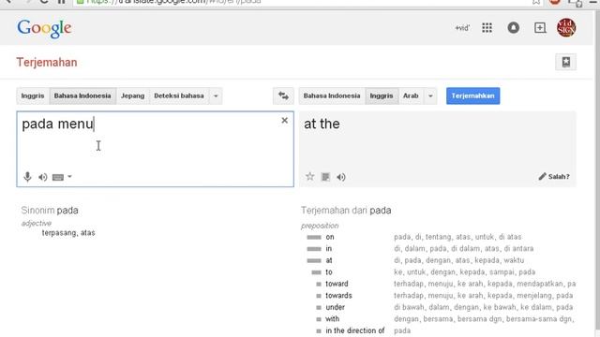Image resolution: width=600 pixels, height=337 pixels.
Task: Open the virtual keyboard icon
Action: click(x=58, y=177)
